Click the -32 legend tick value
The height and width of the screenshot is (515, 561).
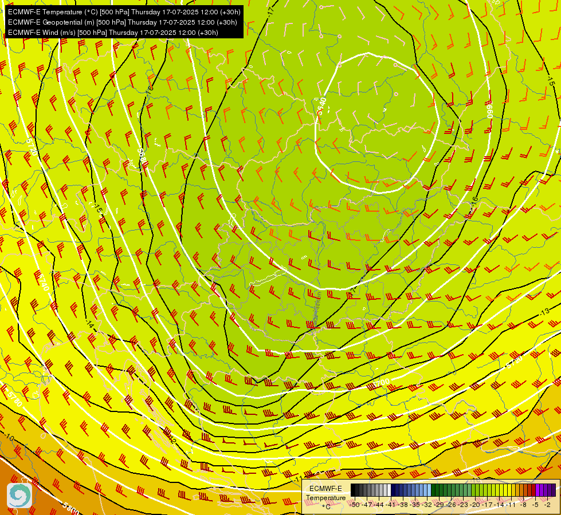click(x=427, y=505)
